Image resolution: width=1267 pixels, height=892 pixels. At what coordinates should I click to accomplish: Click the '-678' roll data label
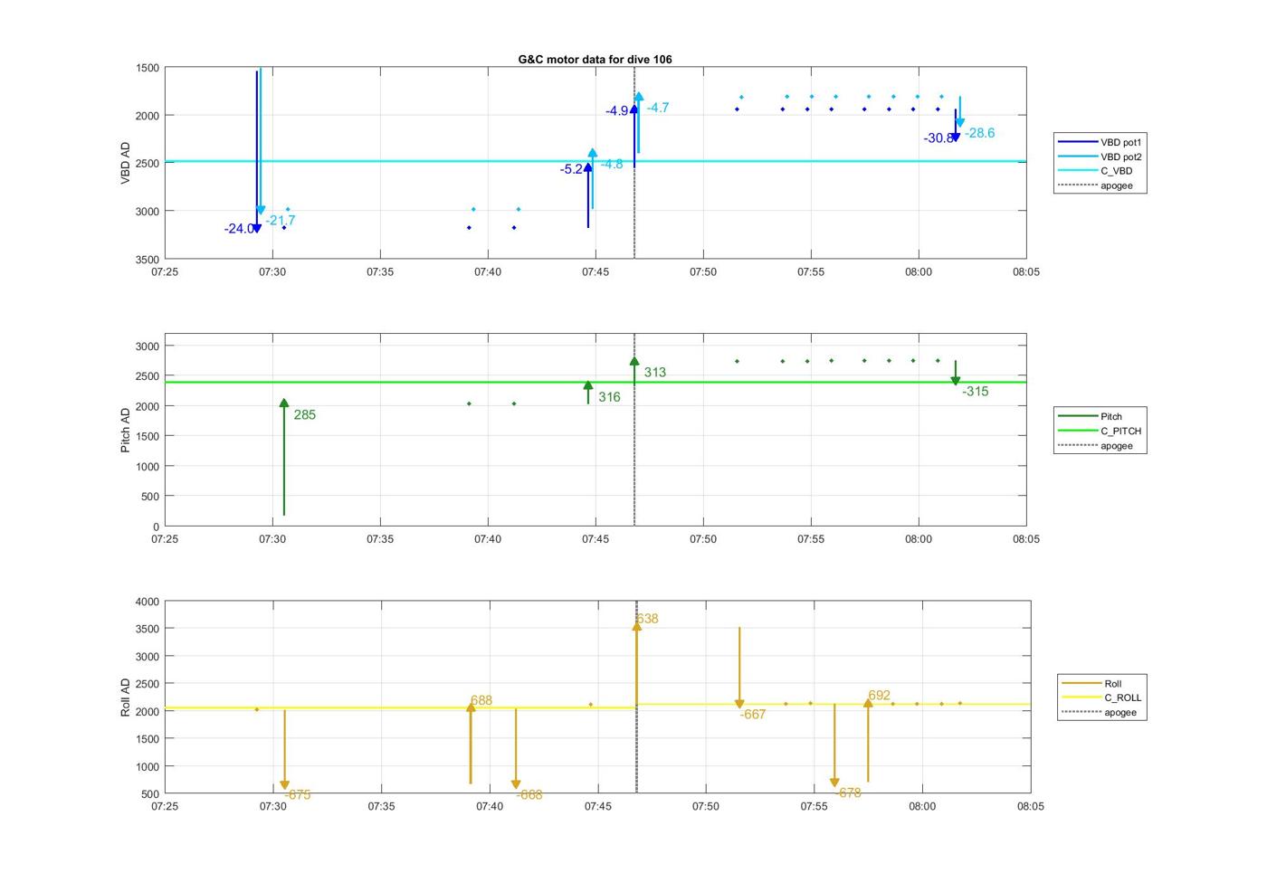tap(848, 793)
